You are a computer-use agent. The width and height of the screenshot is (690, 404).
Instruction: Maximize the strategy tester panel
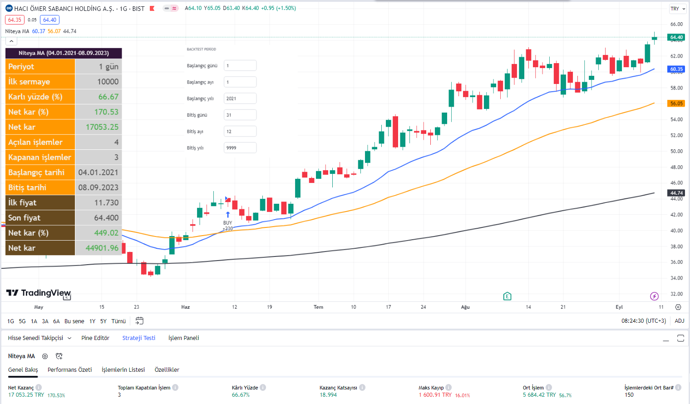click(680, 338)
